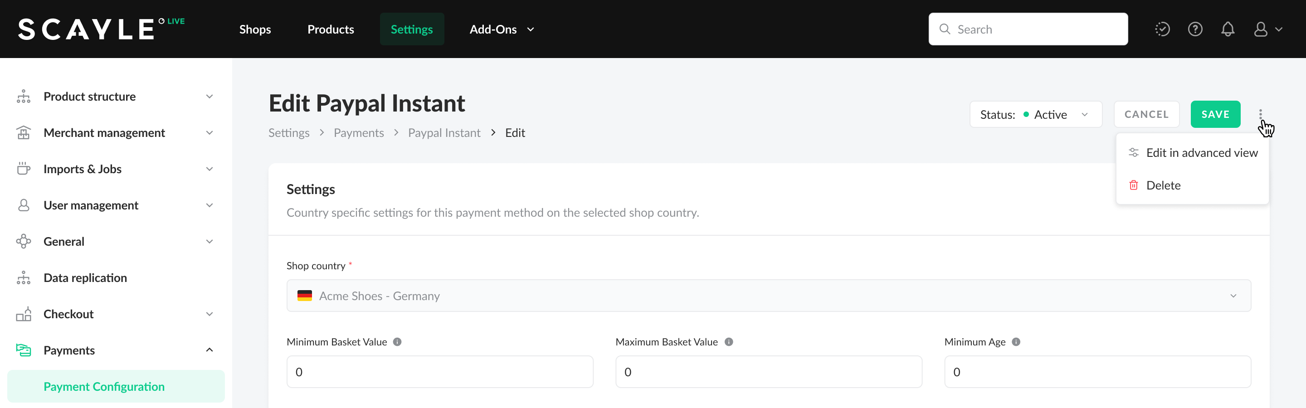Expand the Product structure section

coord(114,96)
